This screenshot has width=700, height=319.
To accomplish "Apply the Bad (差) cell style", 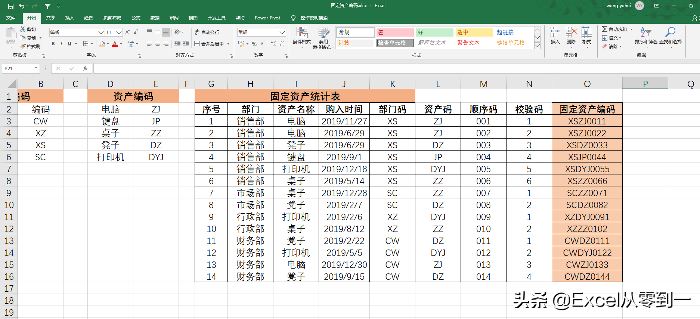I will click(x=395, y=32).
